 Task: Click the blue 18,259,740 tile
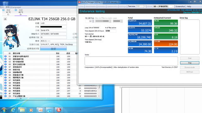[x=140, y=36]
